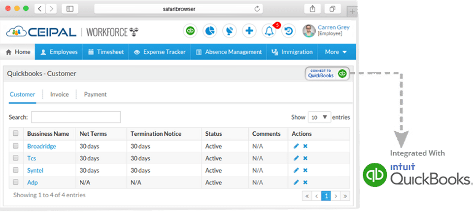
Task: Select all customers header checkbox
Action: pyautogui.click(x=15, y=133)
